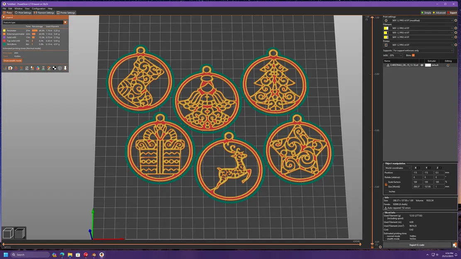Image resolution: width=461 pixels, height=259 pixels.
Task: Click the Windows Start button
Action: [5, 254]
